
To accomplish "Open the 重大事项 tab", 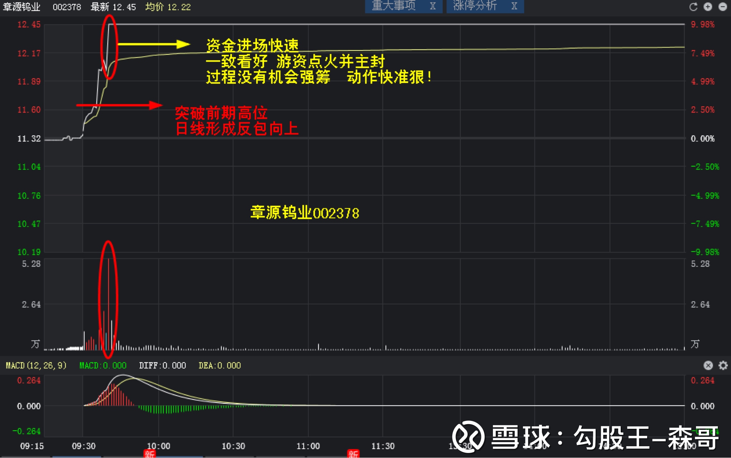I will [x=394, y=6].
